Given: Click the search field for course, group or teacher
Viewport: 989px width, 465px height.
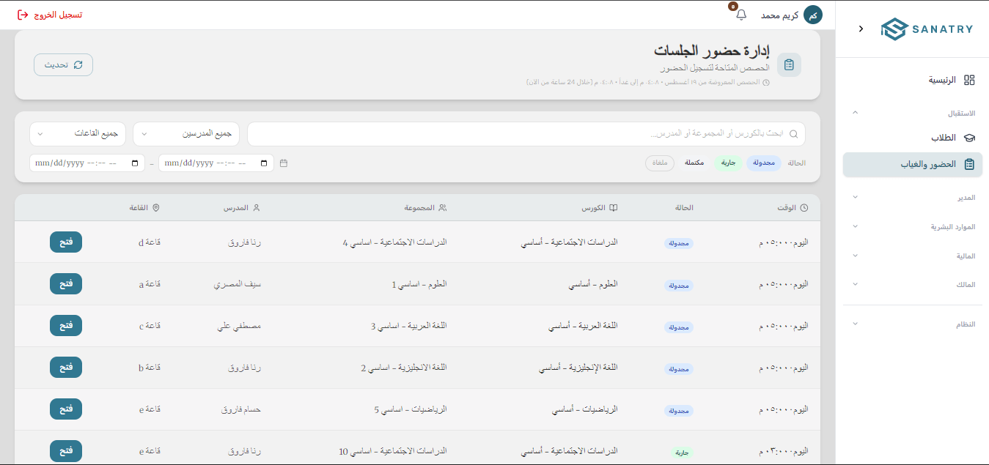Looking at the screenshot, I should (x=526, y=134).
